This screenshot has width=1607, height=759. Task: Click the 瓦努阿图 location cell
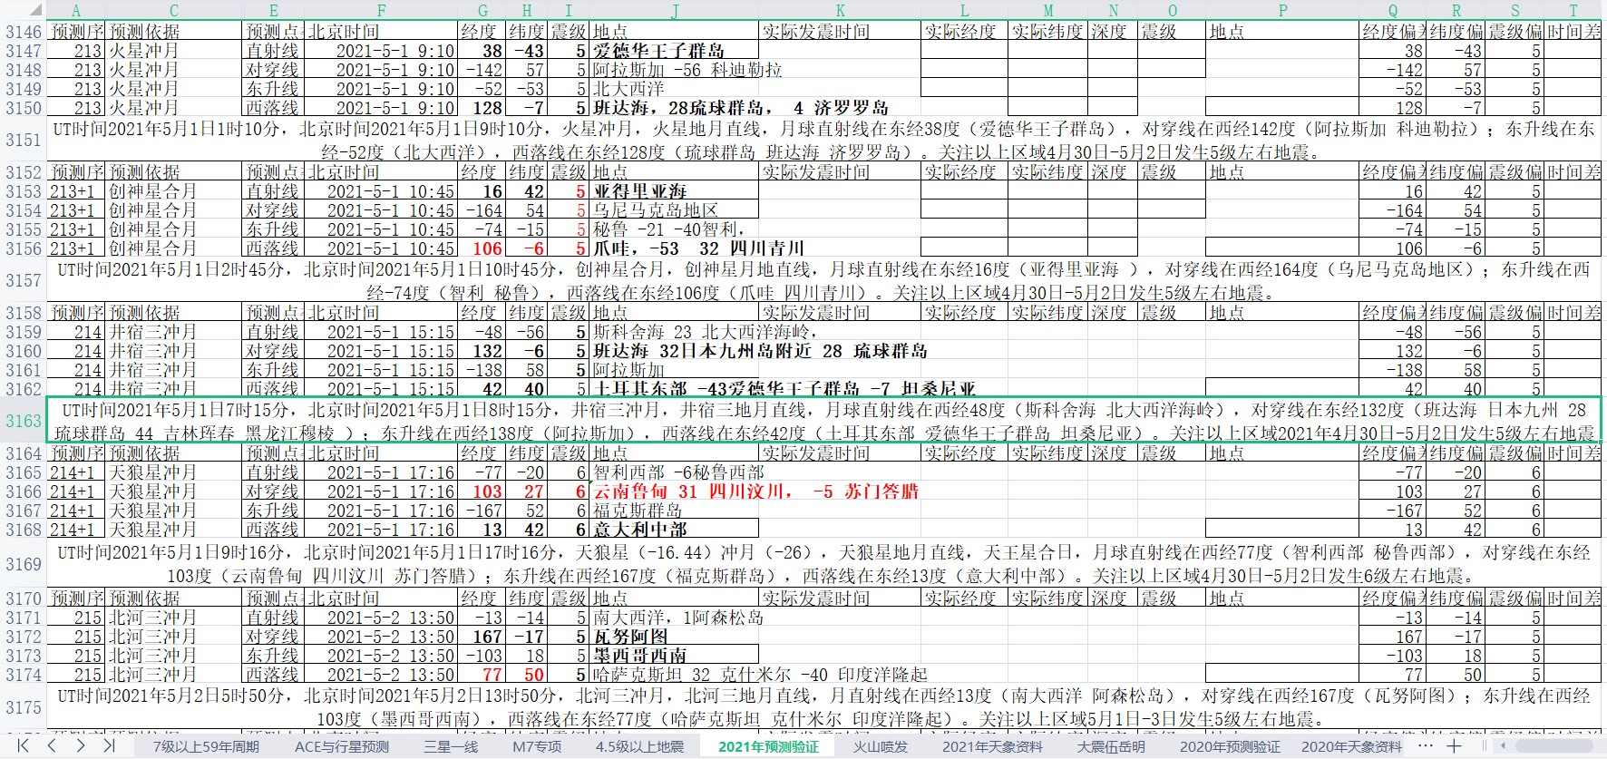675,637
